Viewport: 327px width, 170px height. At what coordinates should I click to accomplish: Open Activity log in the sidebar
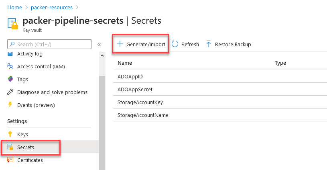30,54
